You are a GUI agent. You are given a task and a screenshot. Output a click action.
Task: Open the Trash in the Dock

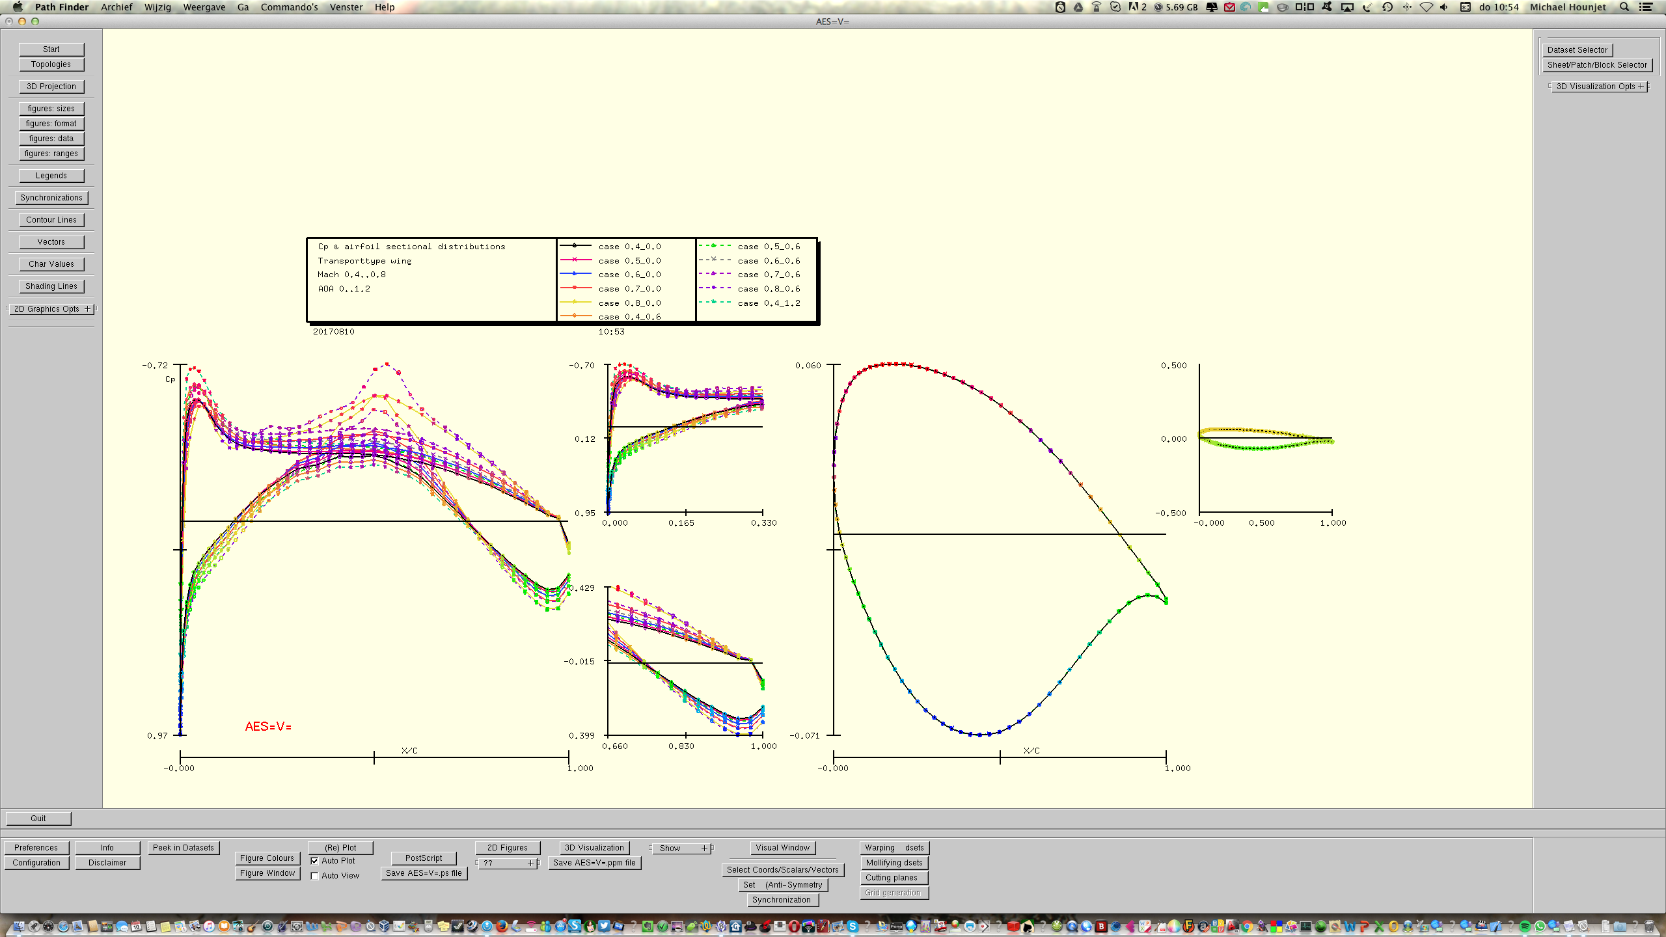pos(1648,926)
